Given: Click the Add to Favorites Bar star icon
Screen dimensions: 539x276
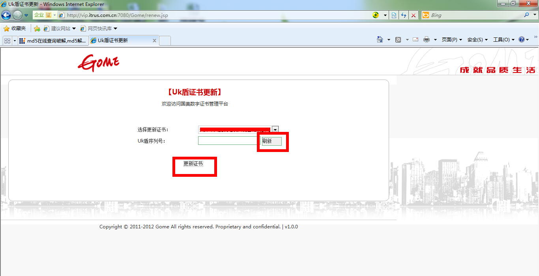Looking at the screenshot, I should pyautogui.click(x=37, y=28).
